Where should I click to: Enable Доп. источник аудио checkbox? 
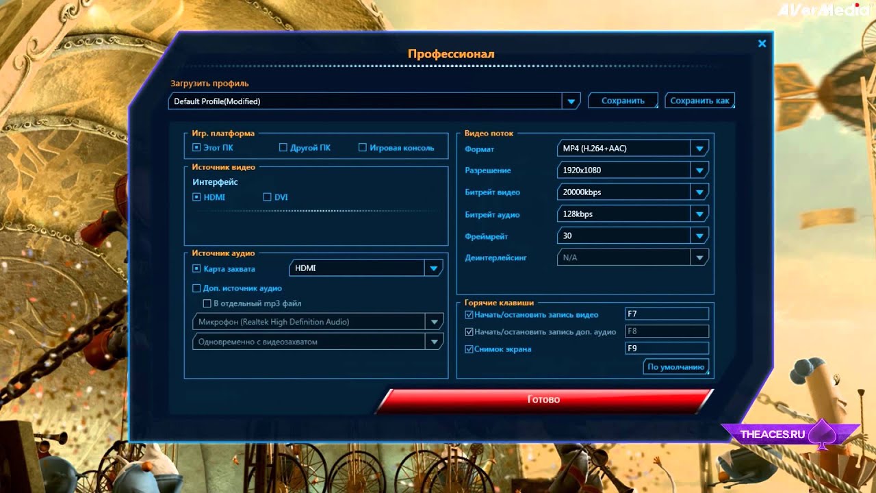click(196, 288)
